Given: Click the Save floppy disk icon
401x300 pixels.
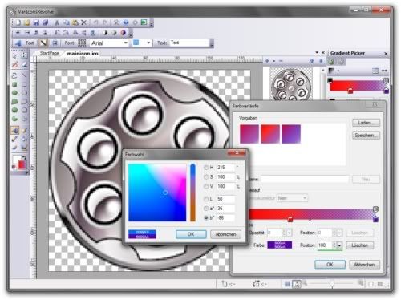Looking at the screenshot, I should click(x=36, y=22).
